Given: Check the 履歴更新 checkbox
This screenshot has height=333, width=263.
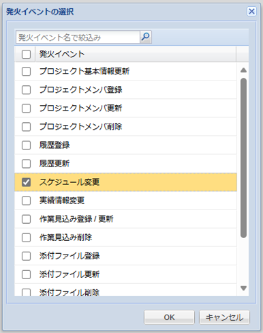Looking at the screenshot, I should click(x=26, y=164).
